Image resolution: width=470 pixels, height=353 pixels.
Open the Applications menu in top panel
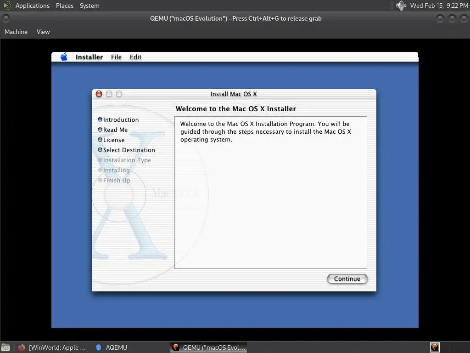pyautogui.click(x=33, y=6)
